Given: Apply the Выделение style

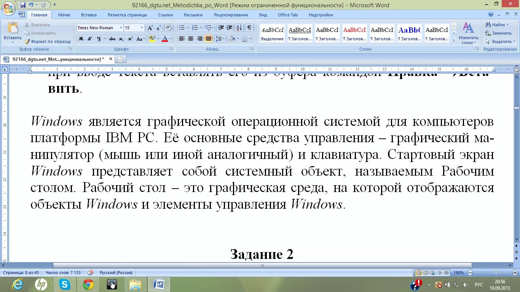Looking at the screenshot, I should pos(273,33).
